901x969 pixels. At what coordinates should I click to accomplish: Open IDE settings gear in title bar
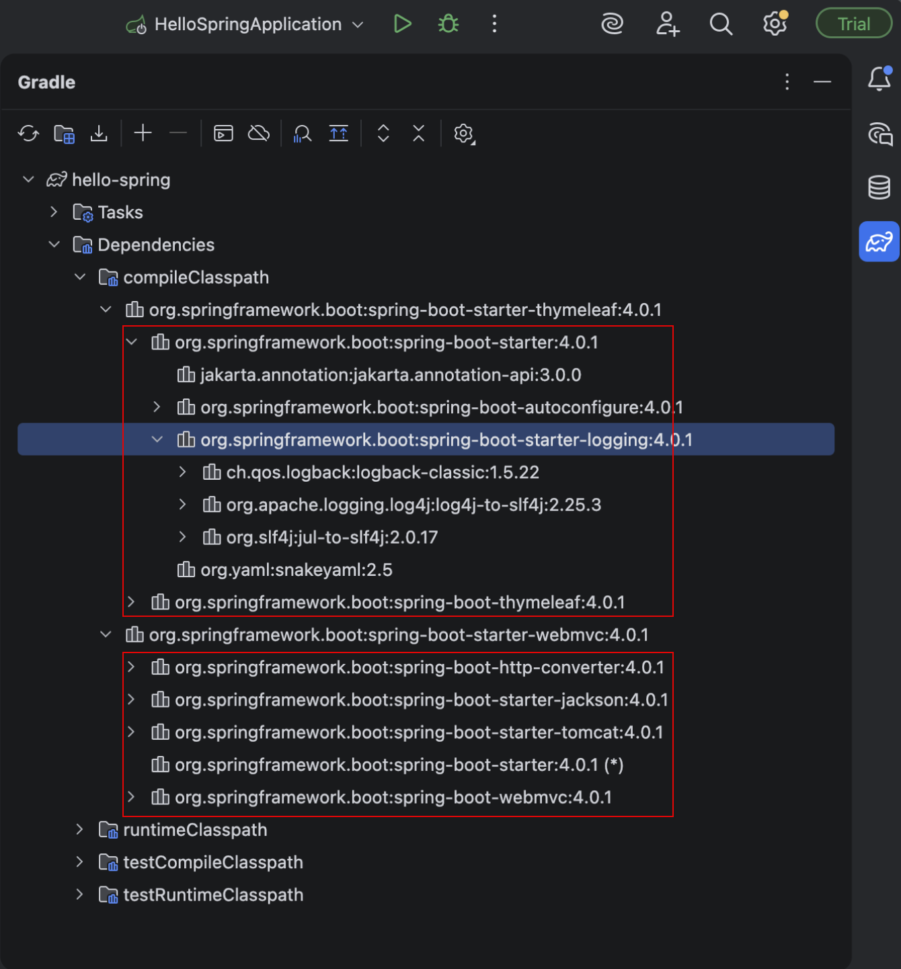pos(775,24)
